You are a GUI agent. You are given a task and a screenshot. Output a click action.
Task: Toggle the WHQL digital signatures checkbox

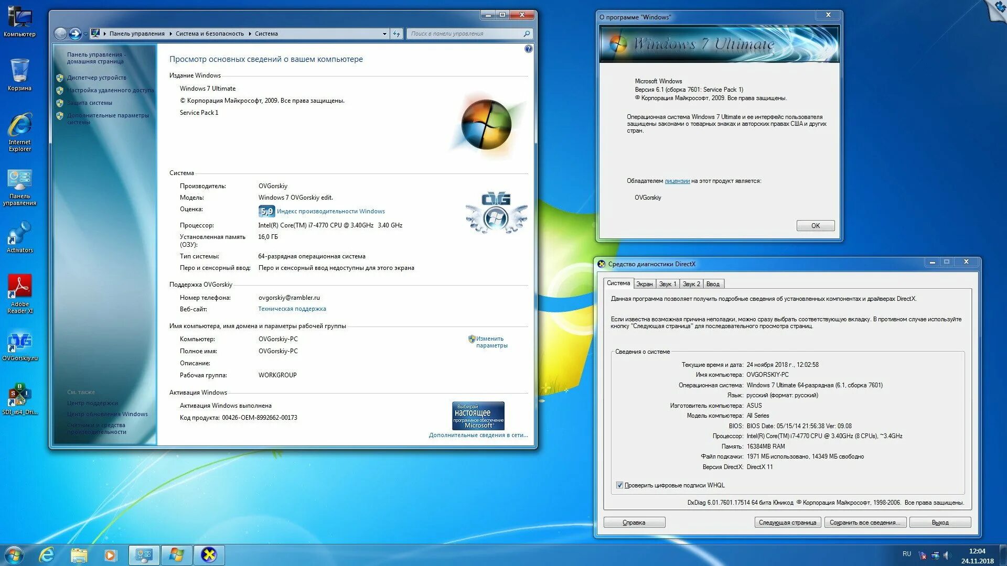[619, 485]
